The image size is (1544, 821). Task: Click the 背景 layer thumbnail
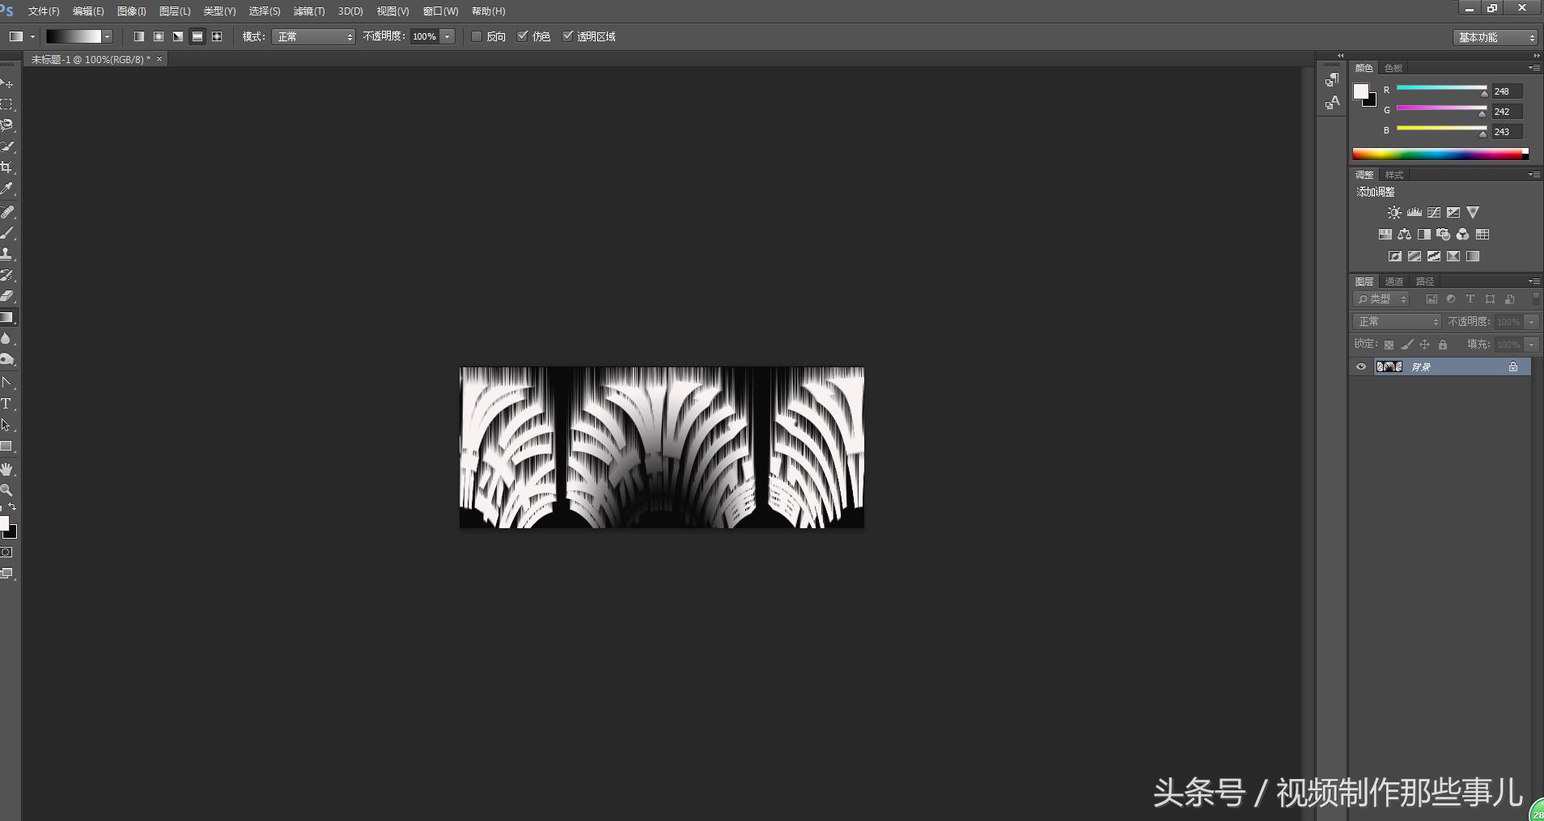tap(1389, 367)
